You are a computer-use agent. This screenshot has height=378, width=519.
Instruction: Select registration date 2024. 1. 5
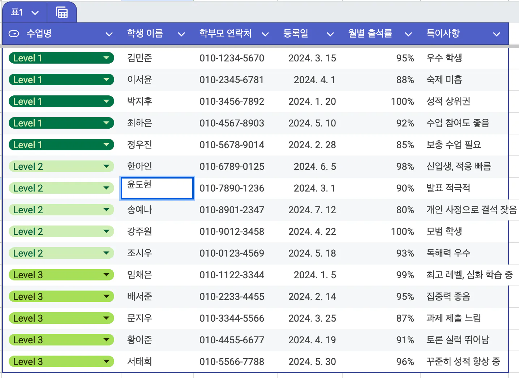point(315,275)
